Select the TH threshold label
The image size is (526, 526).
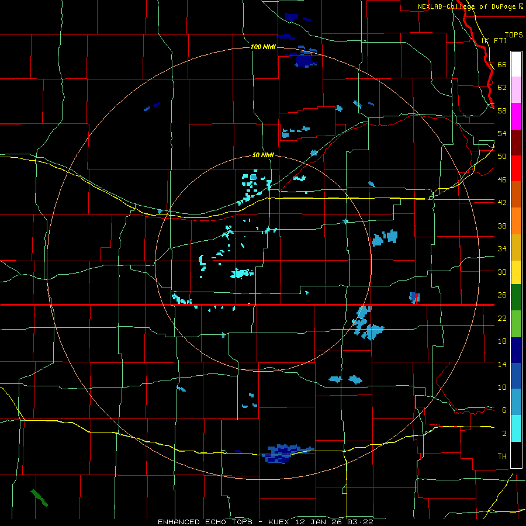click(x=502, y=456)
